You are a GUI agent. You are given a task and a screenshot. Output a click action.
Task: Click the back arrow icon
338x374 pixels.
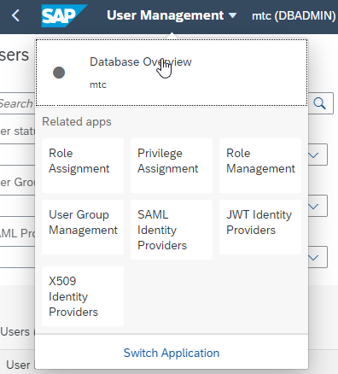pyautogui.click(x=16, y=15)
